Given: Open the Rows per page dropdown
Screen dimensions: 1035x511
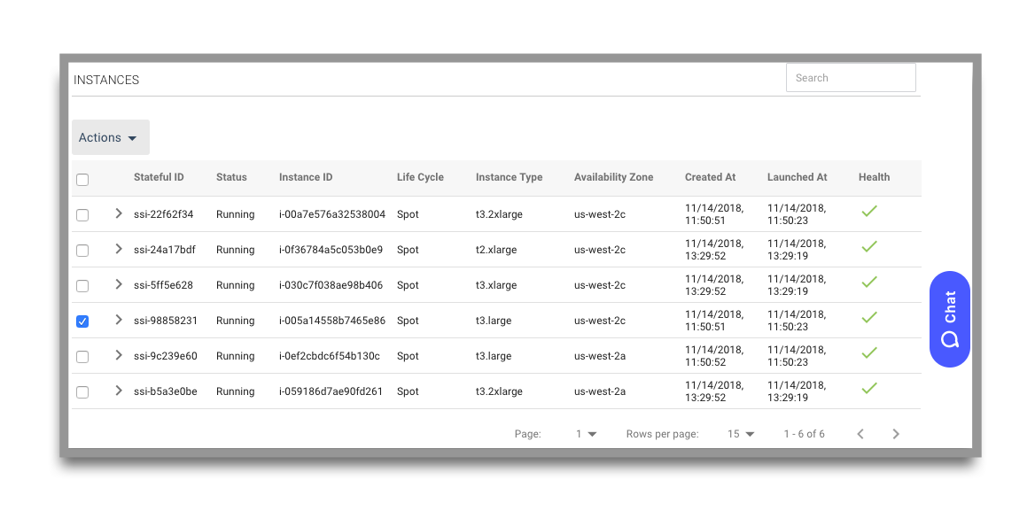Looking at the screenshot, I should click(741, 434).
